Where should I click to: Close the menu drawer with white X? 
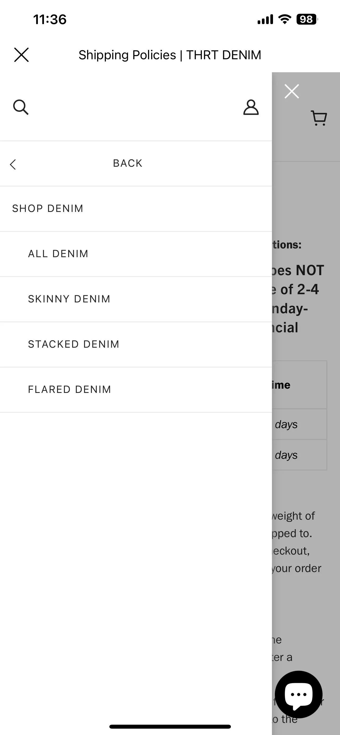(x=292, y=91)
